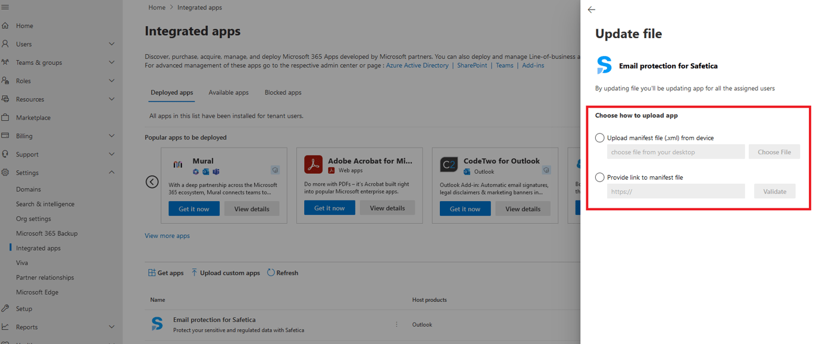
Task: Switch to the Available apps tab
Action: coord(229,92)
